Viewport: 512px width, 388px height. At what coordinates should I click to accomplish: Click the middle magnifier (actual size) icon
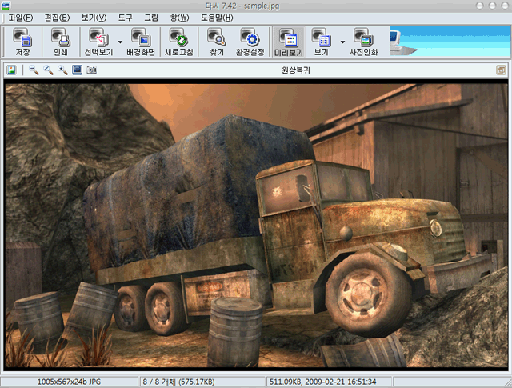pos(48,70)
